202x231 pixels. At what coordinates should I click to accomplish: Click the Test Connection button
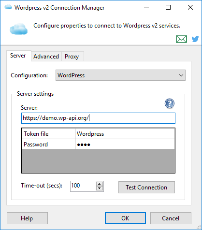coord(146,188)
